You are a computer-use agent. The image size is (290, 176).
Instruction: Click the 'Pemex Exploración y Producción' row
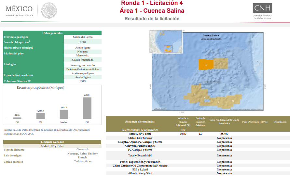pos(198,162)
